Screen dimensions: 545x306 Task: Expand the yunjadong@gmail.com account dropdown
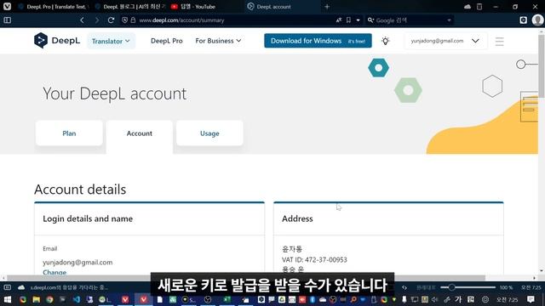coord(445,41)
